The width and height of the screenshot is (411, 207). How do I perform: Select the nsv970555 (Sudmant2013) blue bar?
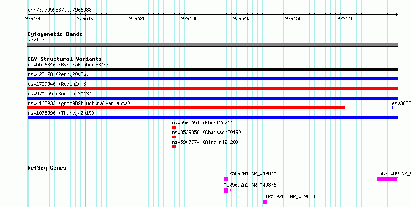click(212, 98)
